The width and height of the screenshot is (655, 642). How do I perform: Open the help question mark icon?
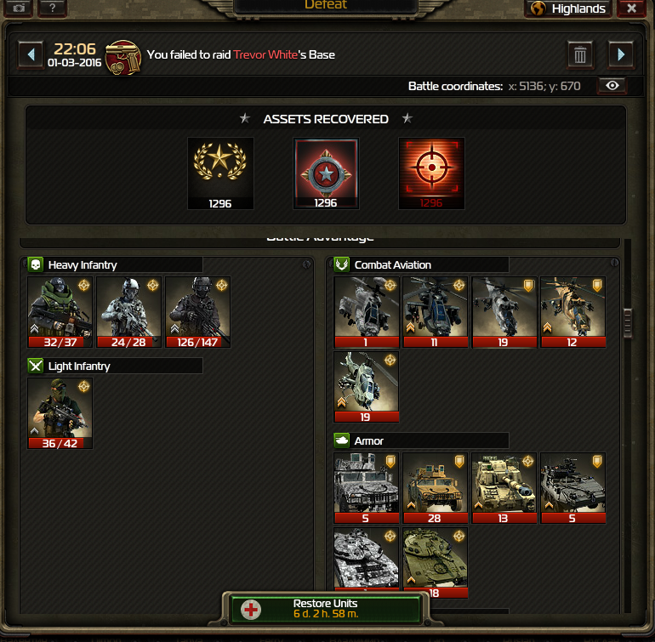click(x=52, y=8)
